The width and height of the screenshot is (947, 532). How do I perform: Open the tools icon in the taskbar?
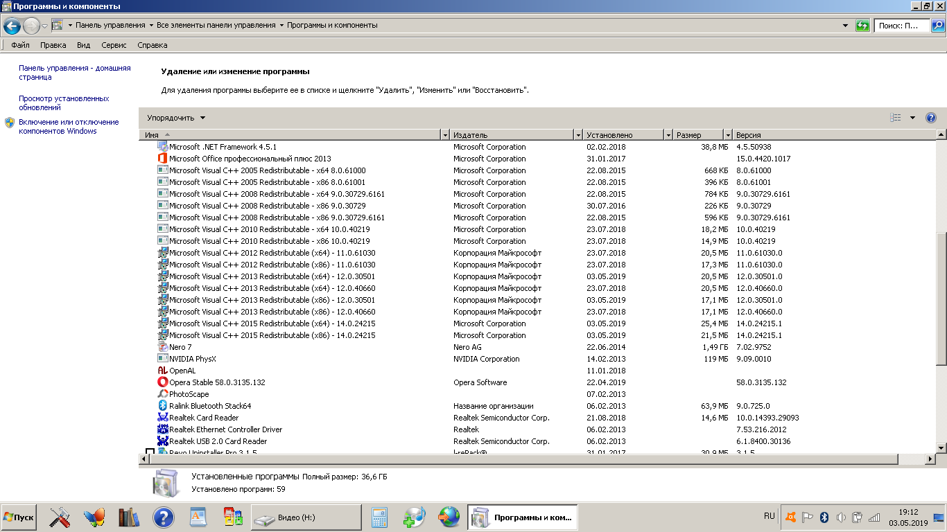(60, 517)
